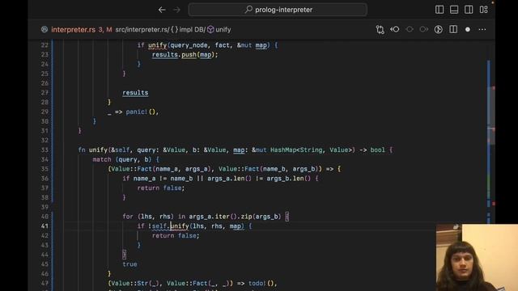Click the webcam video overlay
The height and width of the screenshot is (291, 518).
[477, 257]
